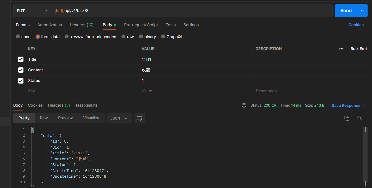Uncheck the Status row checkbox

pos(21,81)
